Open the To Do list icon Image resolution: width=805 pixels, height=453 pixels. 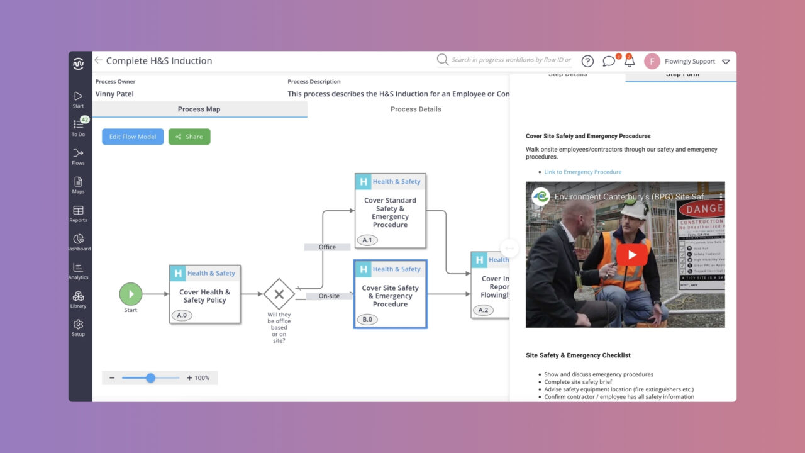(78, 125)
